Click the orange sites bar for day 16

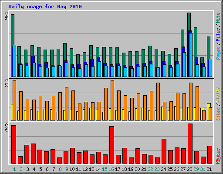point(112,100)
